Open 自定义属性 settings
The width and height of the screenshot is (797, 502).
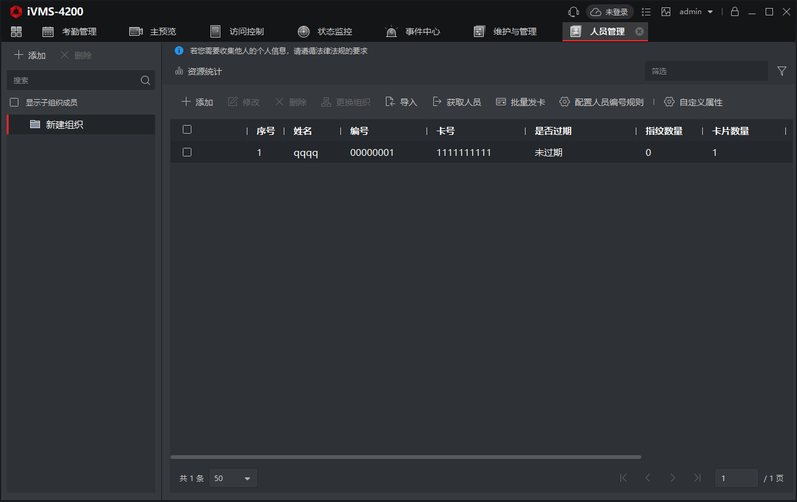[693, 102]
